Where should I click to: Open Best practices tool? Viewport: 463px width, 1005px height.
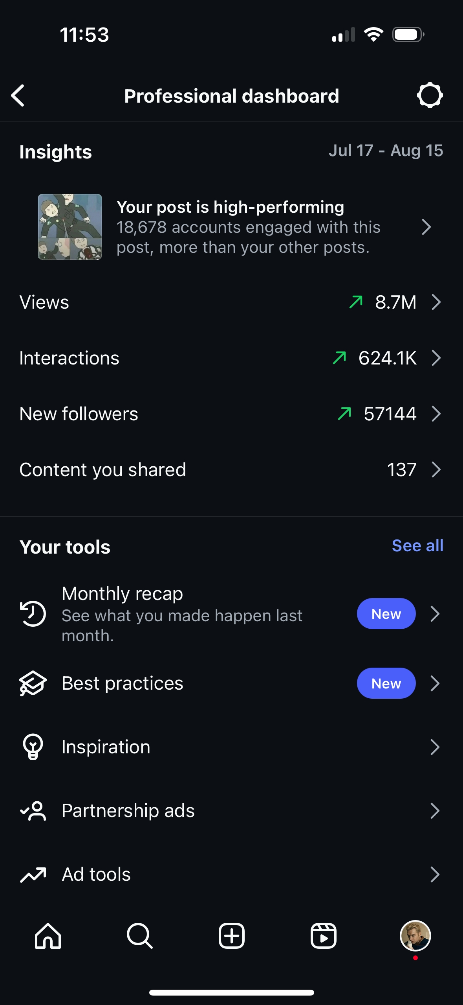coord(123,683)
